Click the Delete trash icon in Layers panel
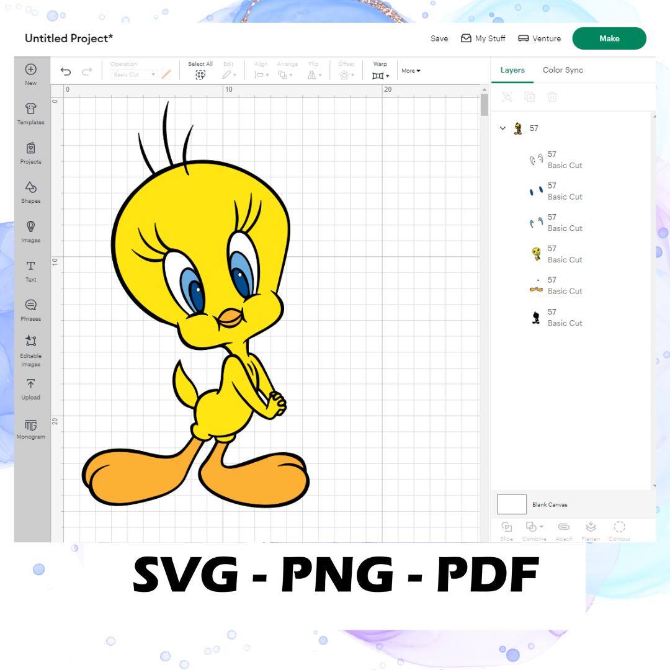This screenshot has width=670, height=670. click(552, 97)
